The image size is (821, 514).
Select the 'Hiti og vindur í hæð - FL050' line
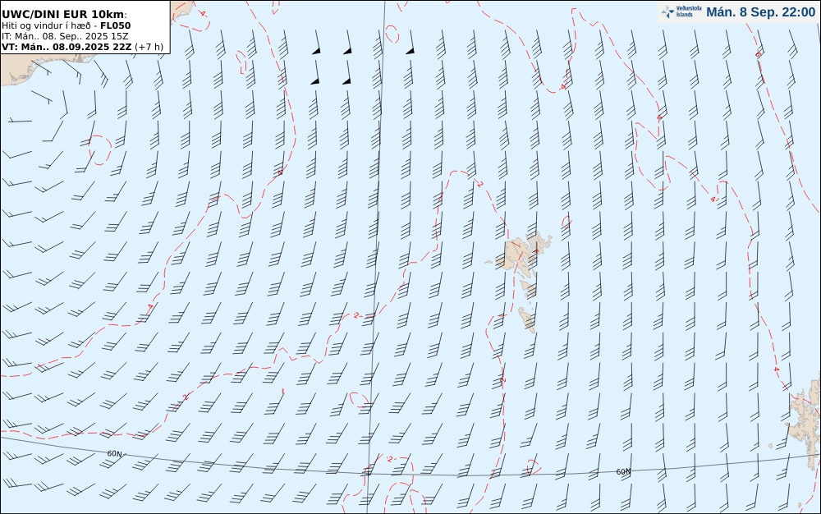[66, 25]
